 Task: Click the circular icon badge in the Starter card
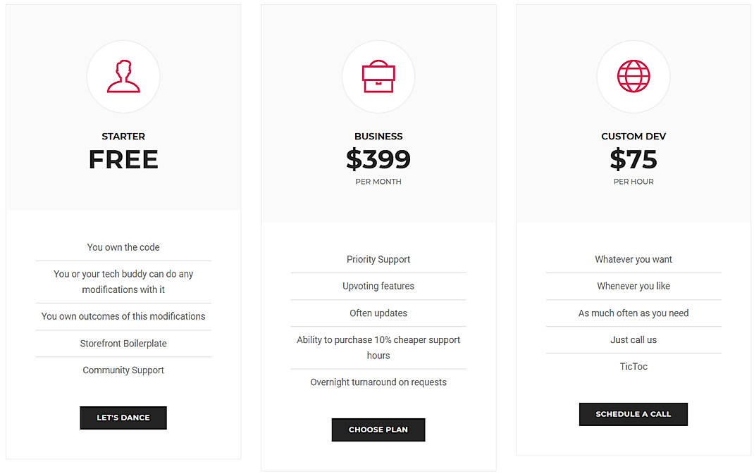point(123,77)
